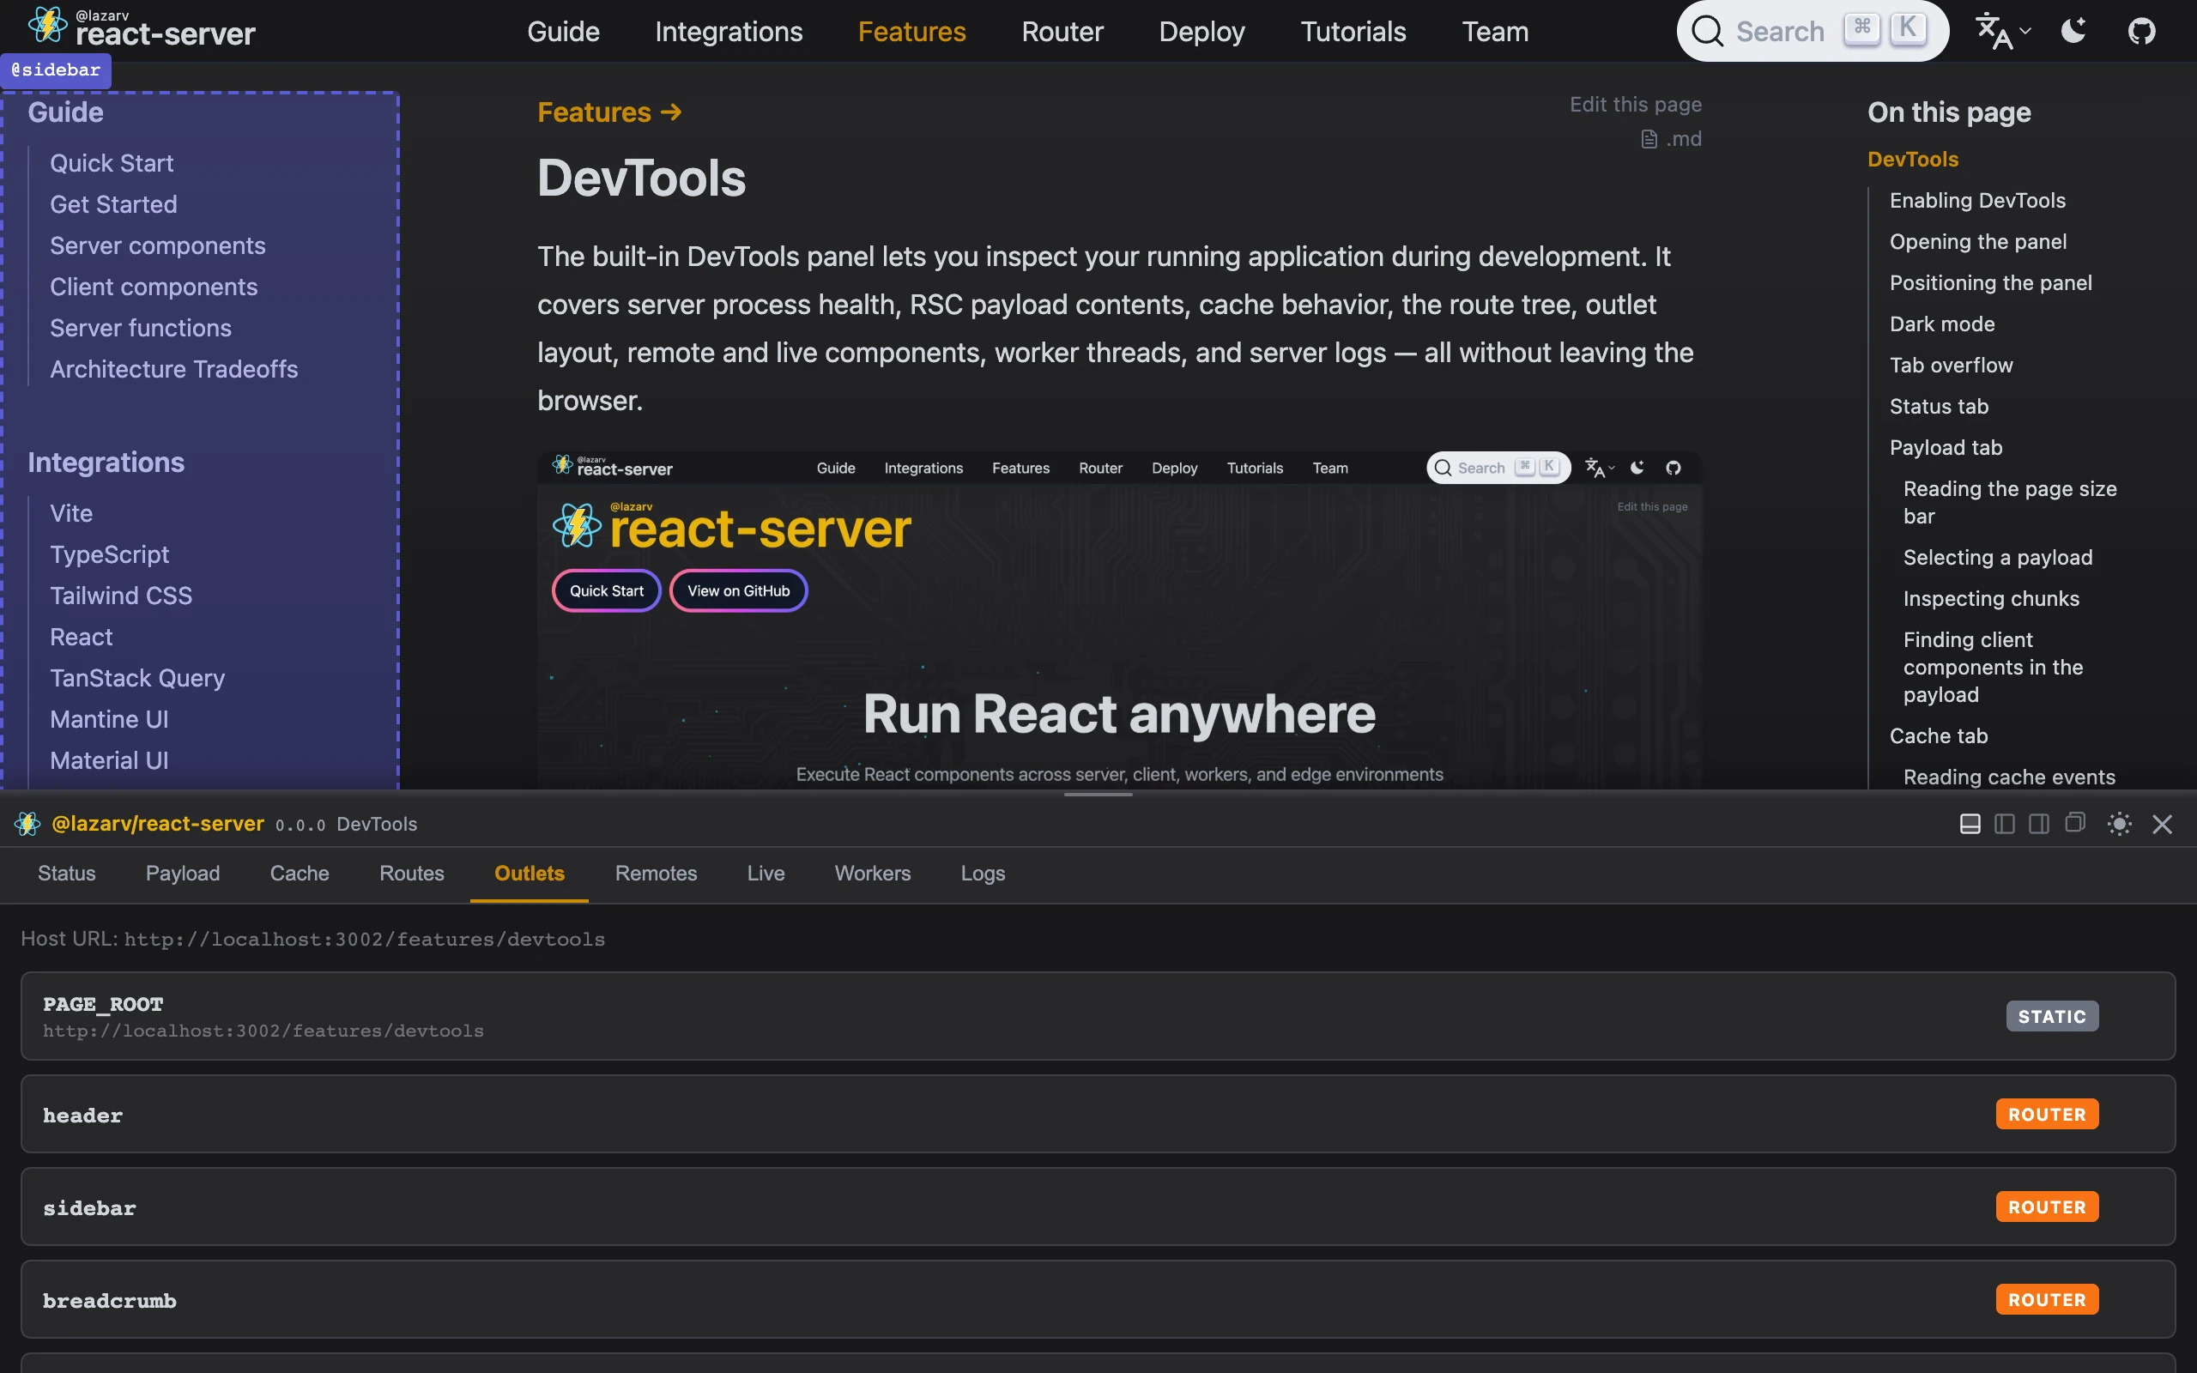Switch to the Payload DevTools tab
Image resolution: width=2197 pixels, height=1373 pixels.
[183, 874]
